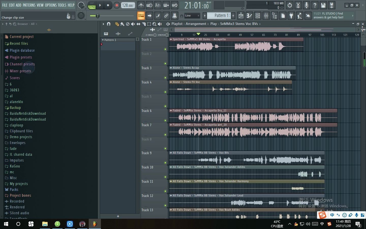
Task: Select the Delete tool in playlist toolbar
Action: click(128, 24)
